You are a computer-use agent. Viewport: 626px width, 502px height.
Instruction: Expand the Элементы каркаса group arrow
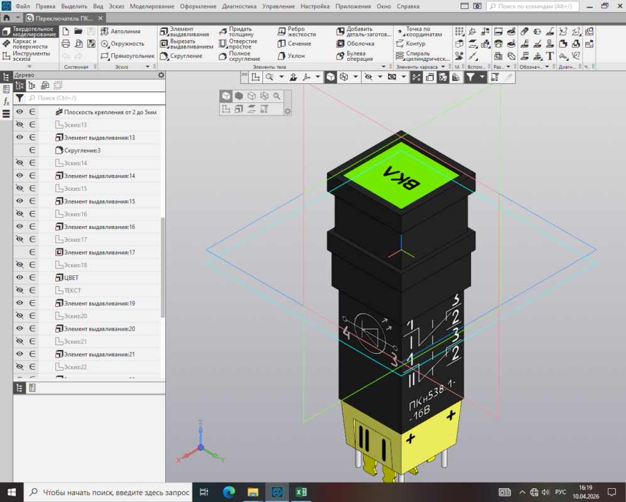443,67
